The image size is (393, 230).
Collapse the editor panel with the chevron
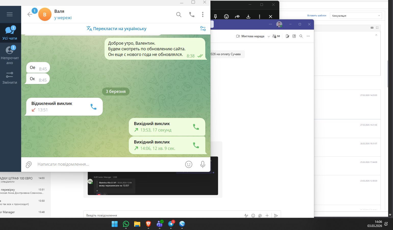(x=376, y=35)
